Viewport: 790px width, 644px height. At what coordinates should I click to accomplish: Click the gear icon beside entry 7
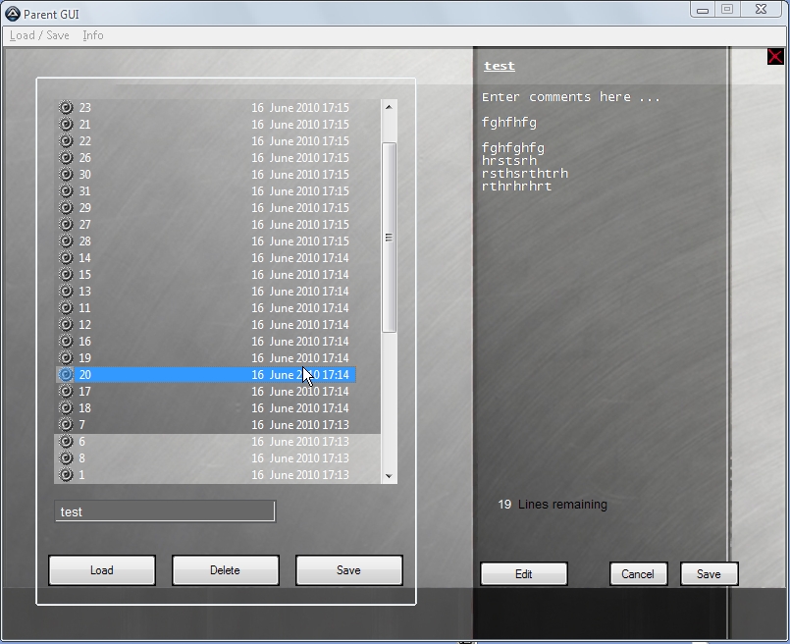point(66,425)
